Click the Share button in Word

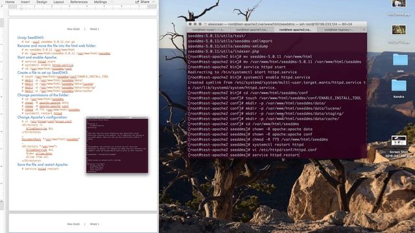tap(143, 2)
